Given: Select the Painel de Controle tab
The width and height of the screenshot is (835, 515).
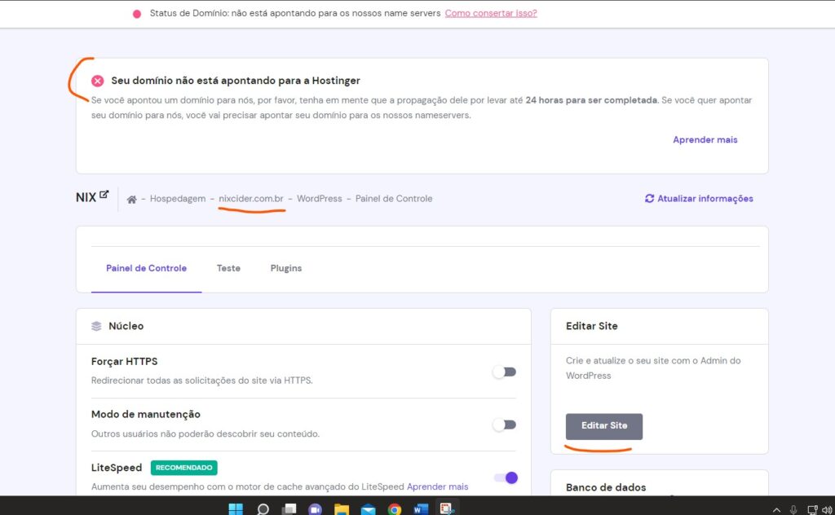Looking at the screenshot, I should pyautogui.click(x=146, y=268).
